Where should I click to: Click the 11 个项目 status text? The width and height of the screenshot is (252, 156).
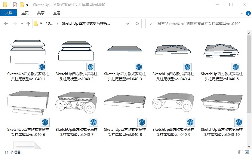(x=13, y=152)
